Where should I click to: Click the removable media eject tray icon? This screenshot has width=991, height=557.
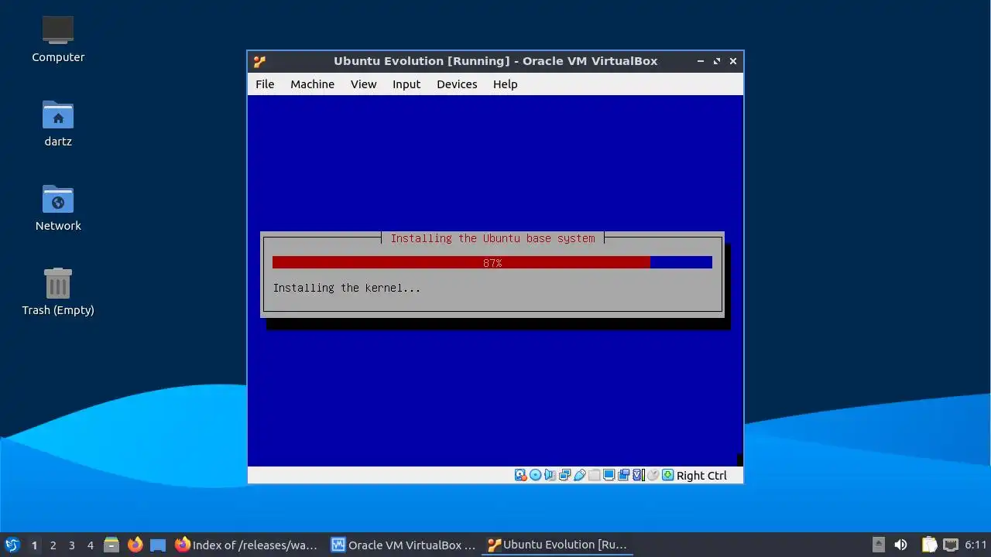pos(878,545)
